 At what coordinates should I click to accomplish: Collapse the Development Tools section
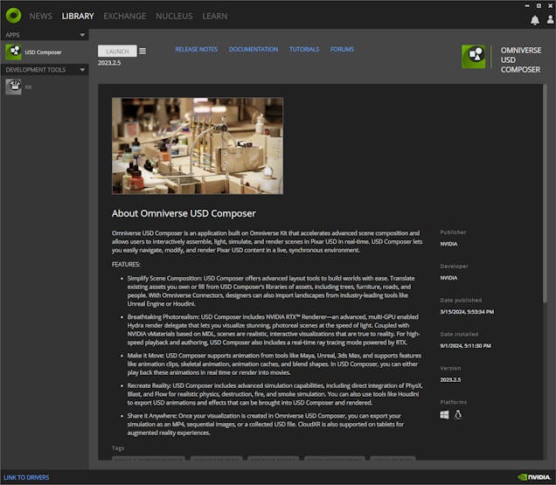pos(82,69)
